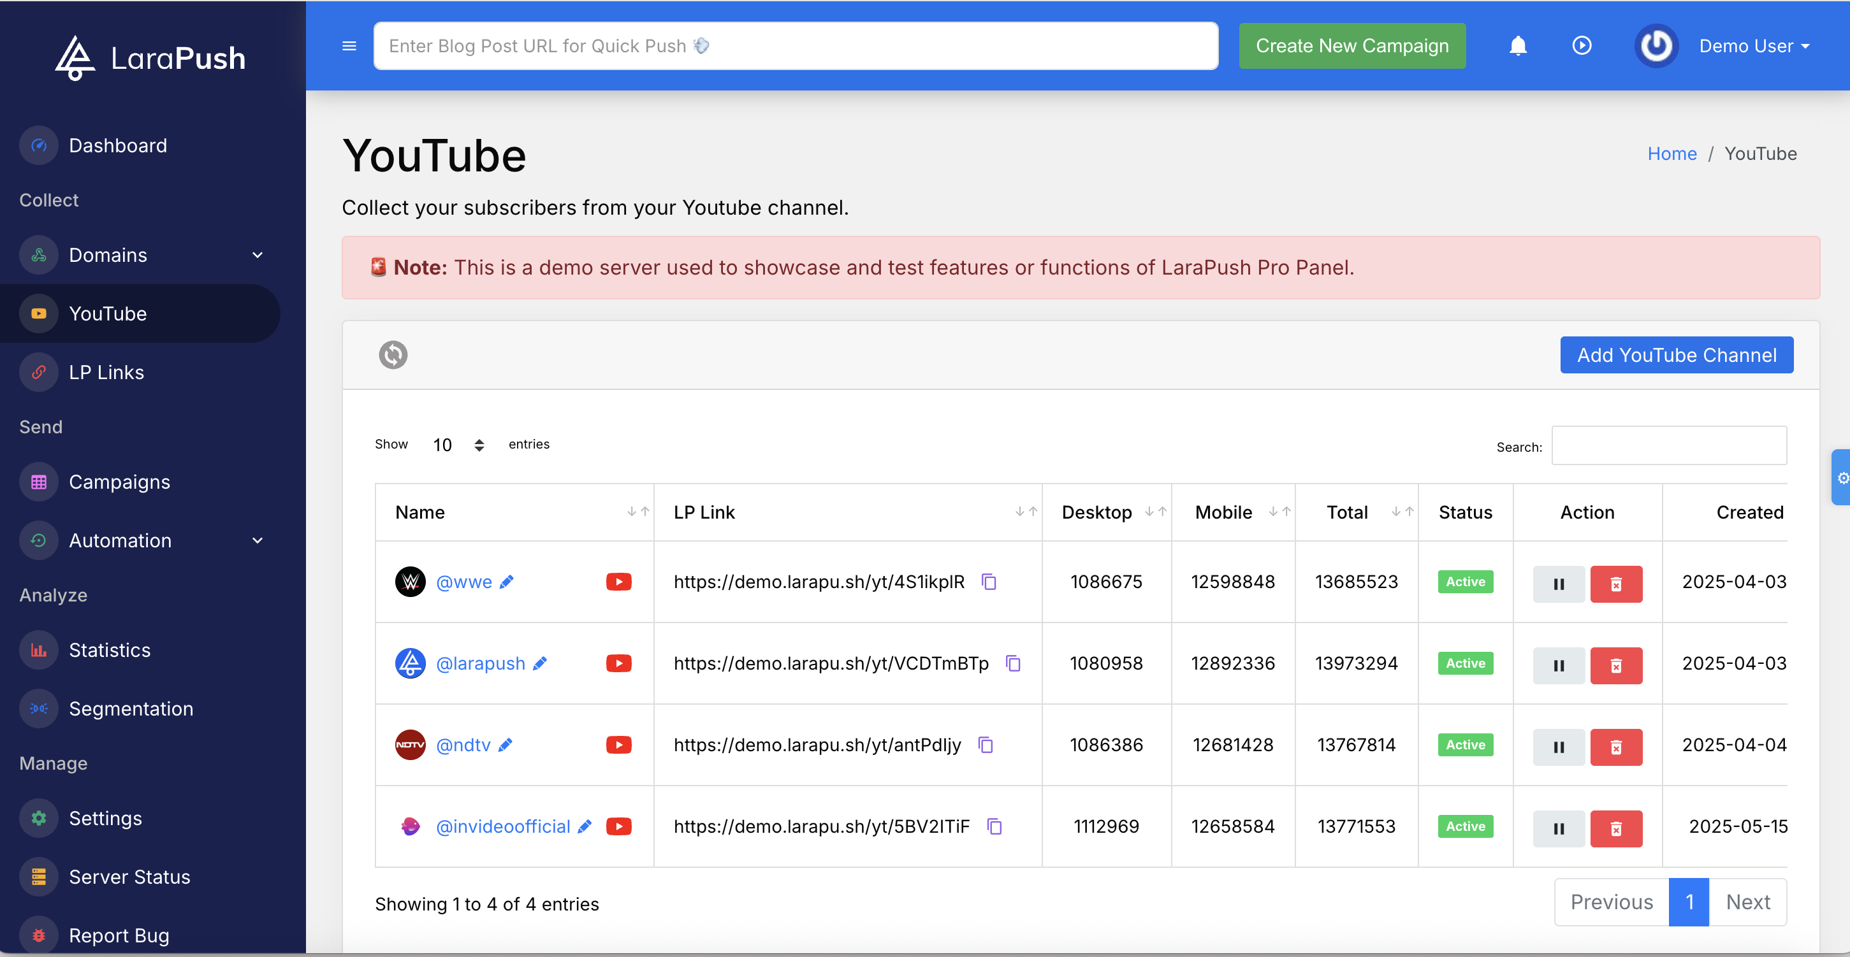Viewport: 1850px width, 957px height.
Task: Copy the 4S1ikpIR LP link
Action: click(x=989, y=582)
